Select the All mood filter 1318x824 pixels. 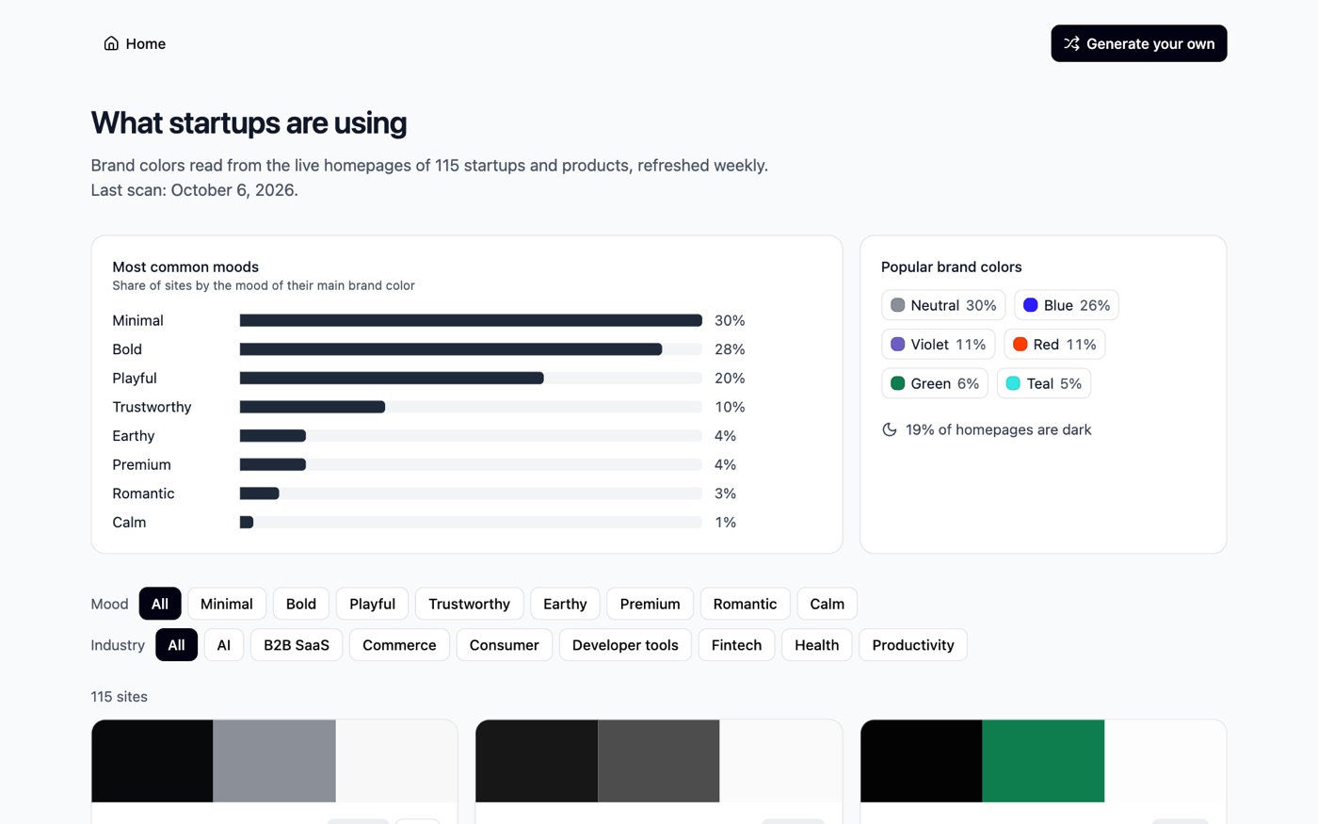pyautogui.click(x=160, y=604)
